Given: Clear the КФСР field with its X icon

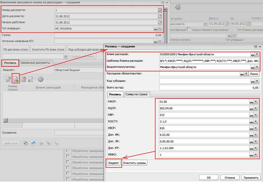Looking at the screenshot, I should [x=256, y=102].
